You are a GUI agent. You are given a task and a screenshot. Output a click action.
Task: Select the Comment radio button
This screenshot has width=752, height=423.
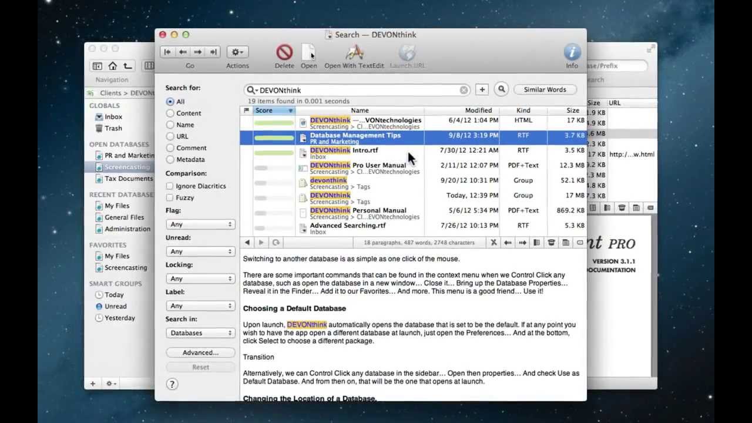click(x=170, y=148)
